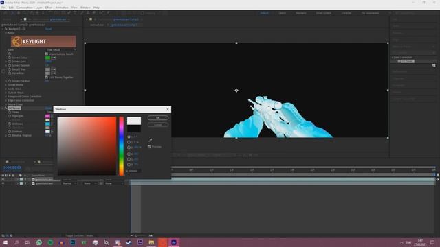Open the Edit menu
This screenshot has width=440, height=247.
[11, 8]
